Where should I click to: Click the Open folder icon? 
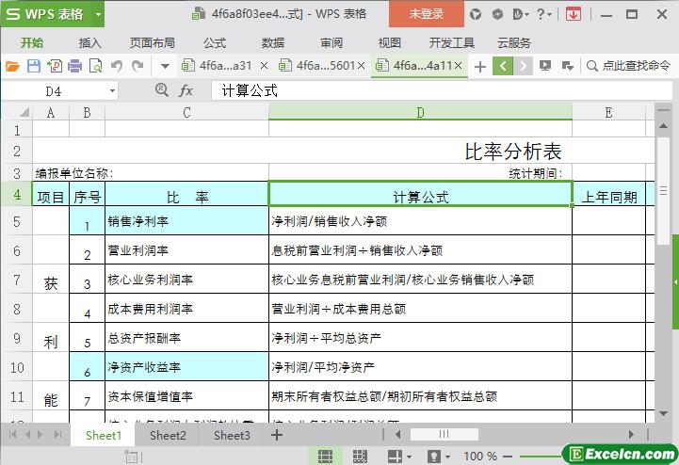12,66
